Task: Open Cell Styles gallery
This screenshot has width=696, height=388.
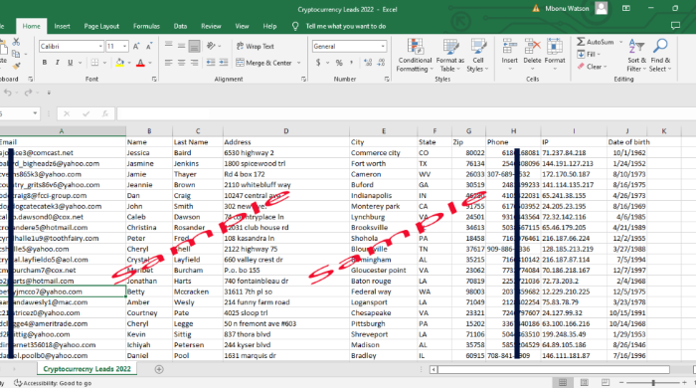Action: point(477,56)
